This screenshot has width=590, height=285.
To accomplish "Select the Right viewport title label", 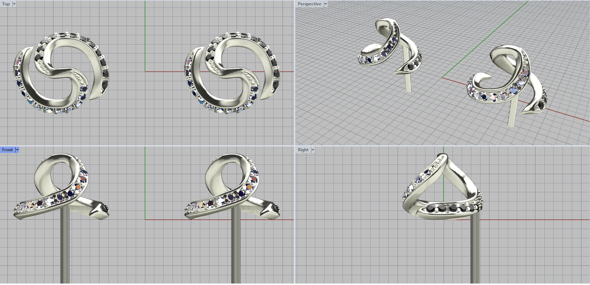I will tap(303, 150).
